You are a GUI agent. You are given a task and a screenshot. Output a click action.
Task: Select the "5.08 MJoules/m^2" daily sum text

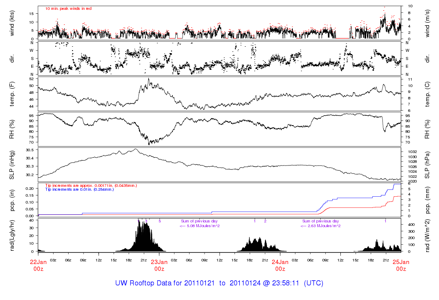point(203,226)
